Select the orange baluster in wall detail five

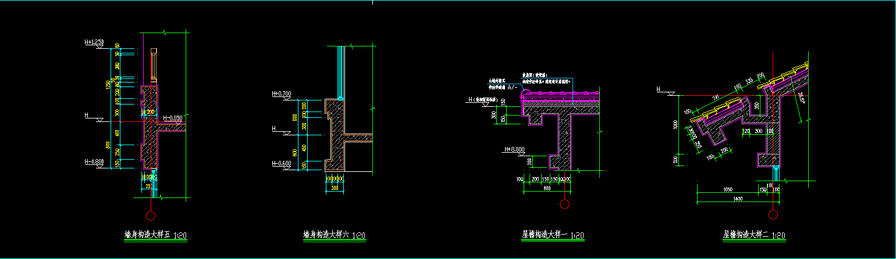[x=154, y=64]
